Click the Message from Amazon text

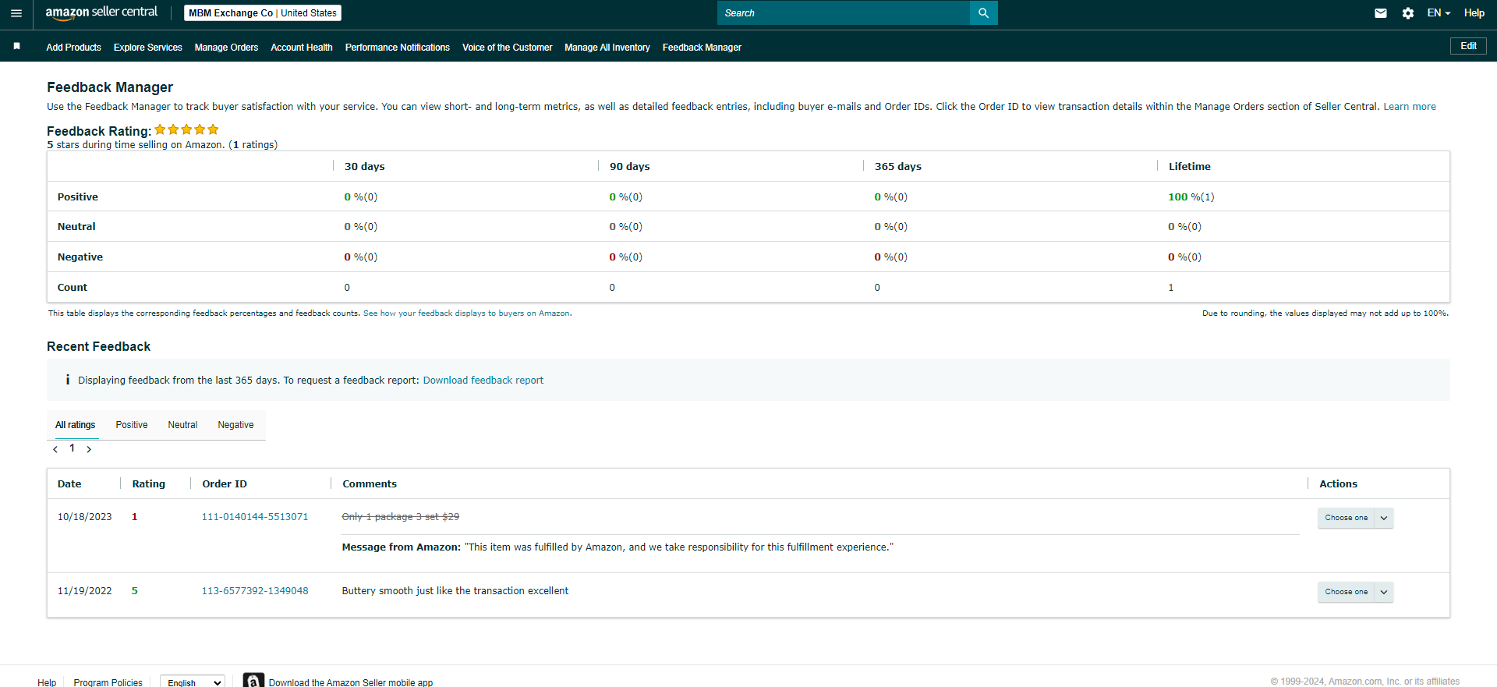coord(618,547)
